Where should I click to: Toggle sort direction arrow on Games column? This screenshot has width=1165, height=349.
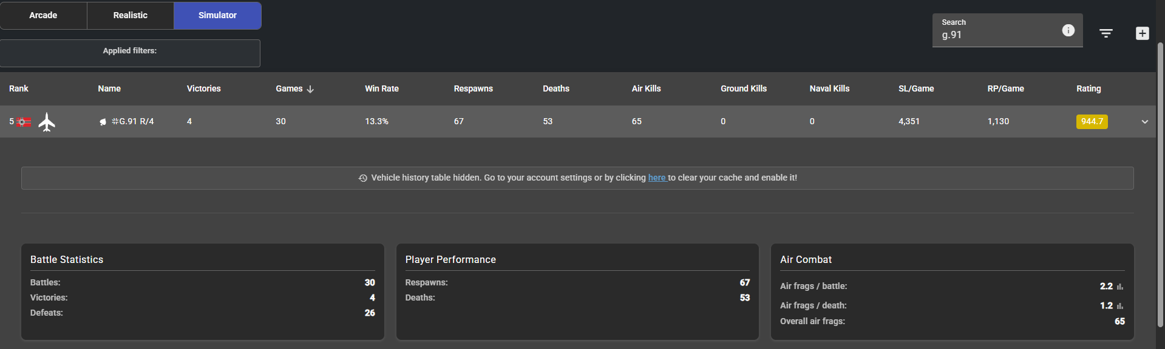point(310,89)
